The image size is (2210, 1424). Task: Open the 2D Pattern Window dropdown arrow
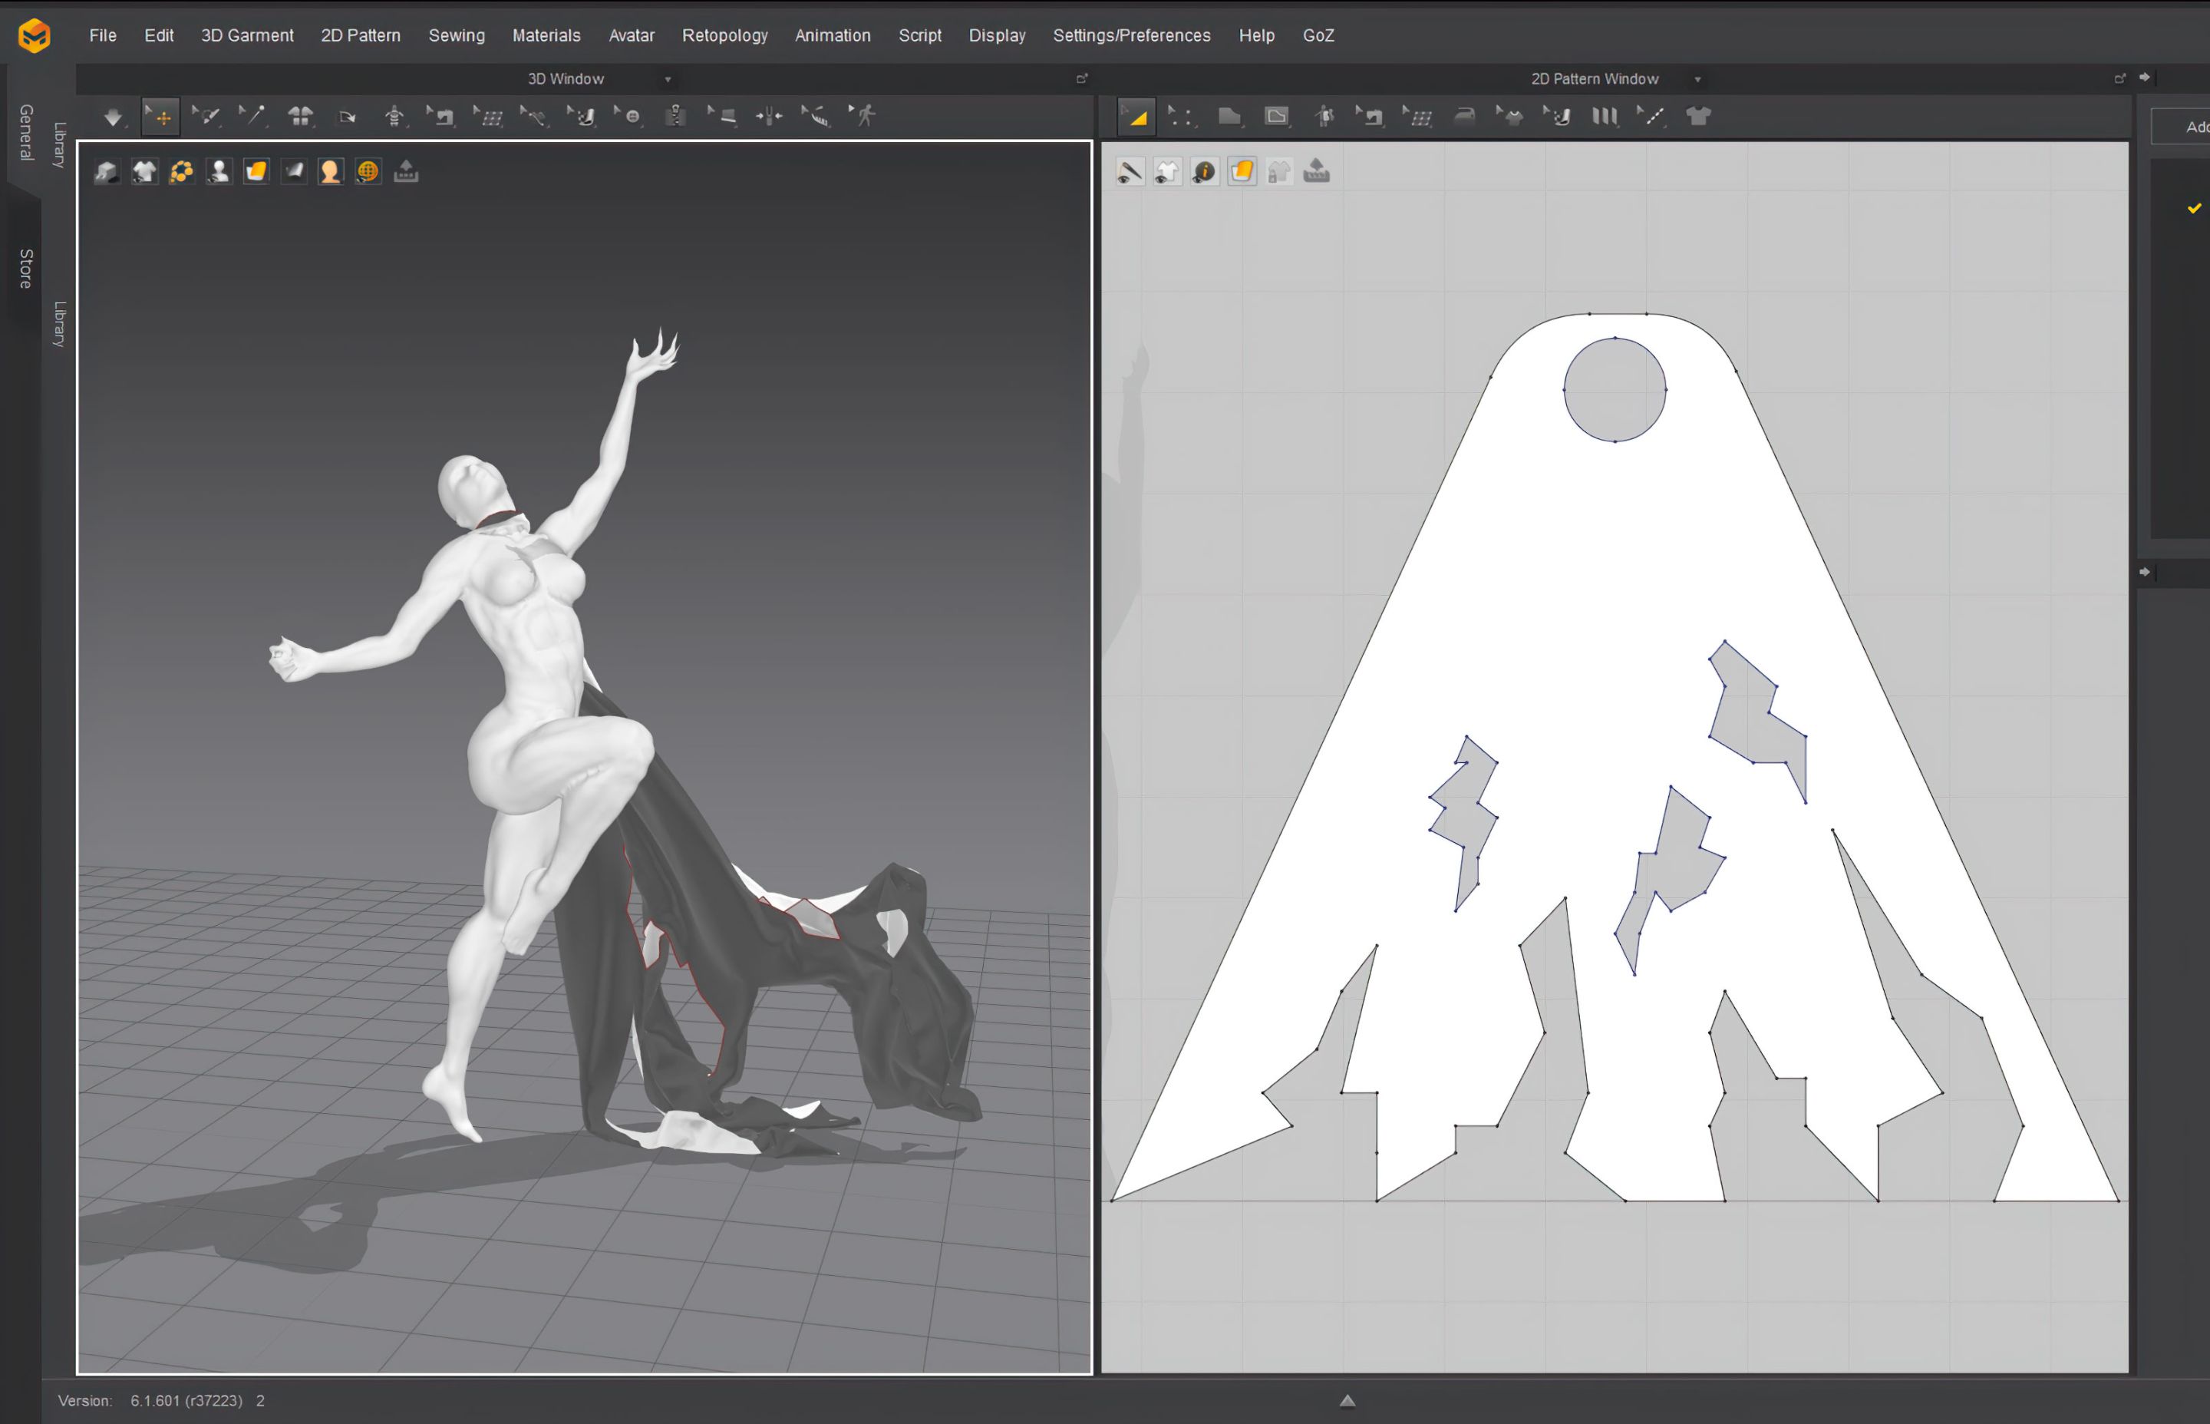tap(1697, 80)
